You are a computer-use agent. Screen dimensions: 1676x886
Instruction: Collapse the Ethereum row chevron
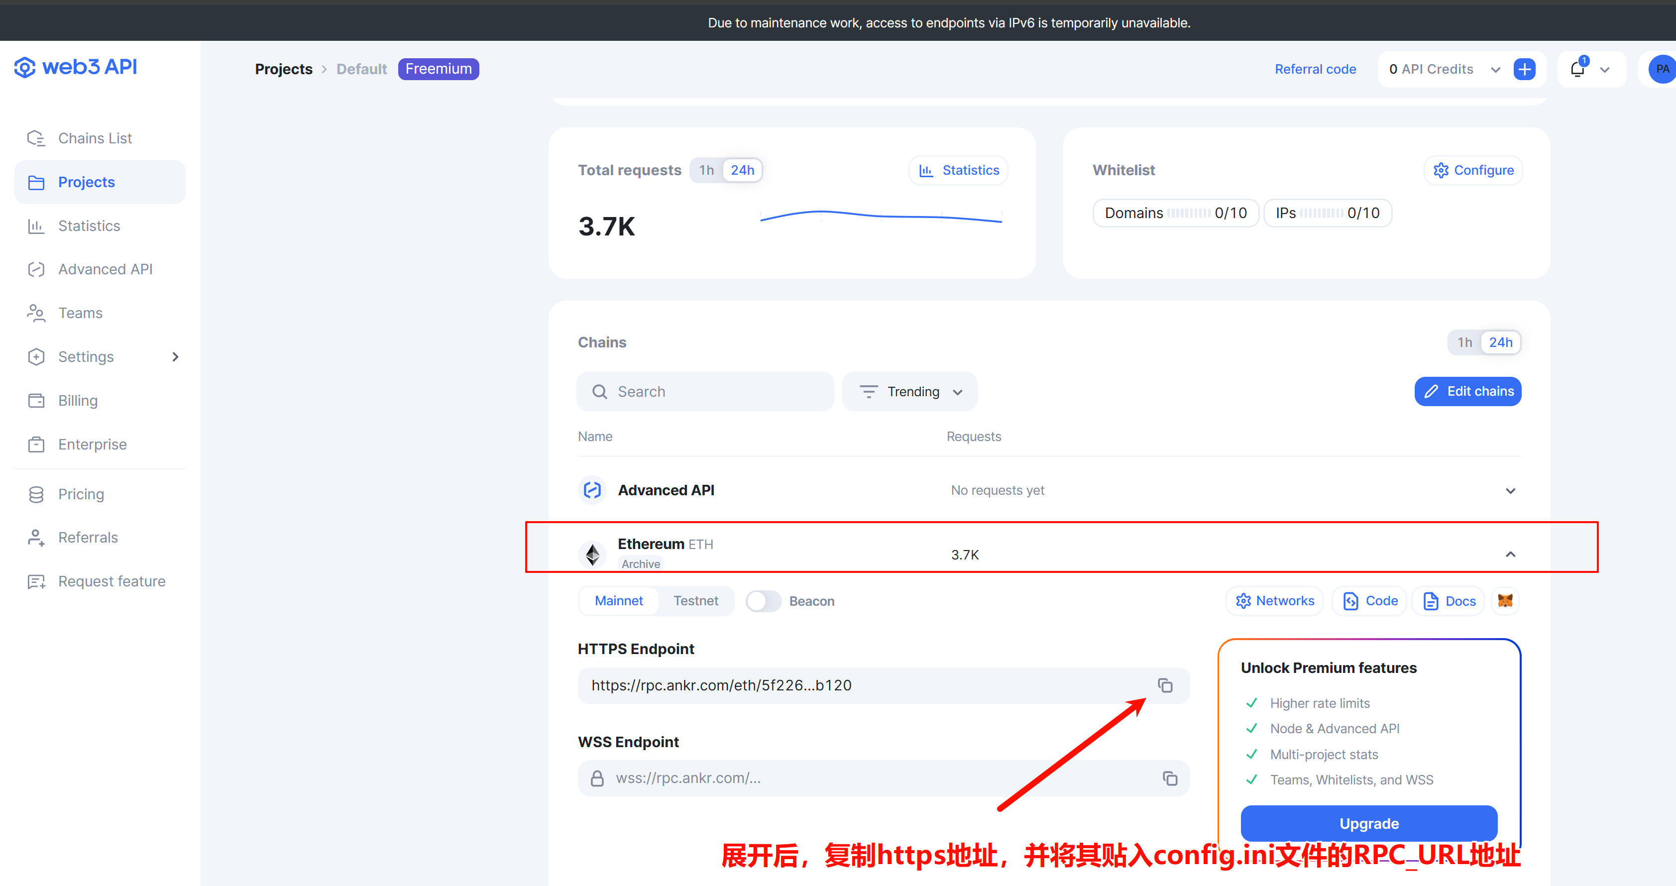pos(1511,554)
